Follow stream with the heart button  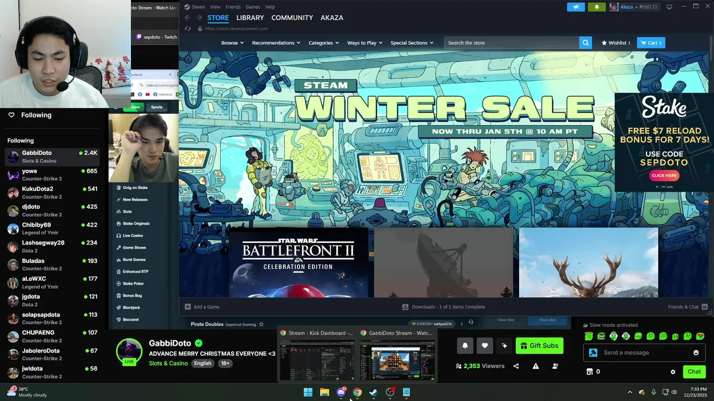485,346
